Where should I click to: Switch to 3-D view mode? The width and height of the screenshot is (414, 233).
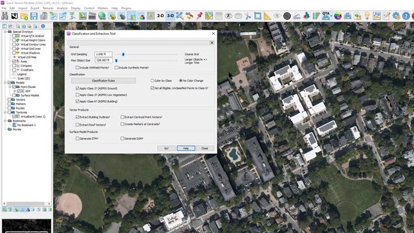[x=170, y=16]
